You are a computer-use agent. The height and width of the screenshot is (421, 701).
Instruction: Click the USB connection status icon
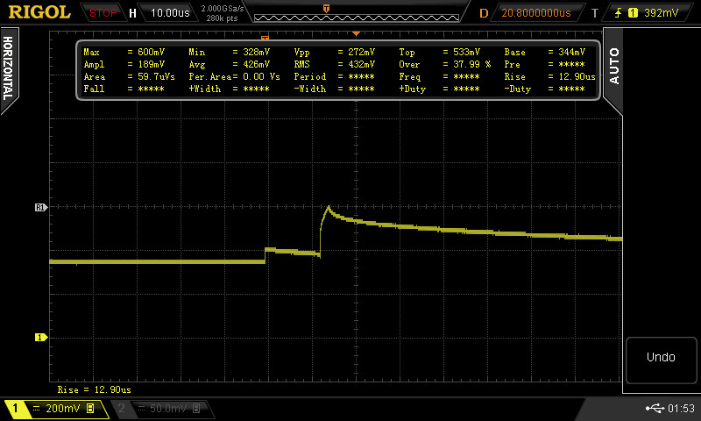point(655,409)
